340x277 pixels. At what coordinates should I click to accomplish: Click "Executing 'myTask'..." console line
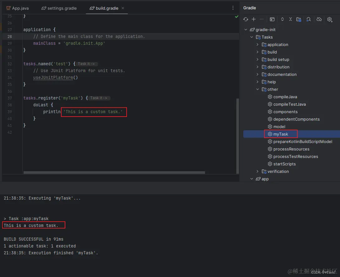pyautogui.click(x=42, y=198)
